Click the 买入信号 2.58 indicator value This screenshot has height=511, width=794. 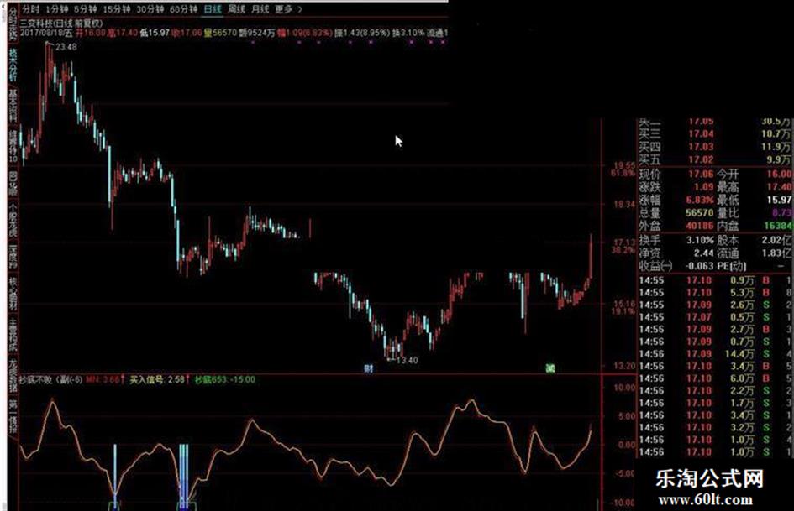point(159,379)
